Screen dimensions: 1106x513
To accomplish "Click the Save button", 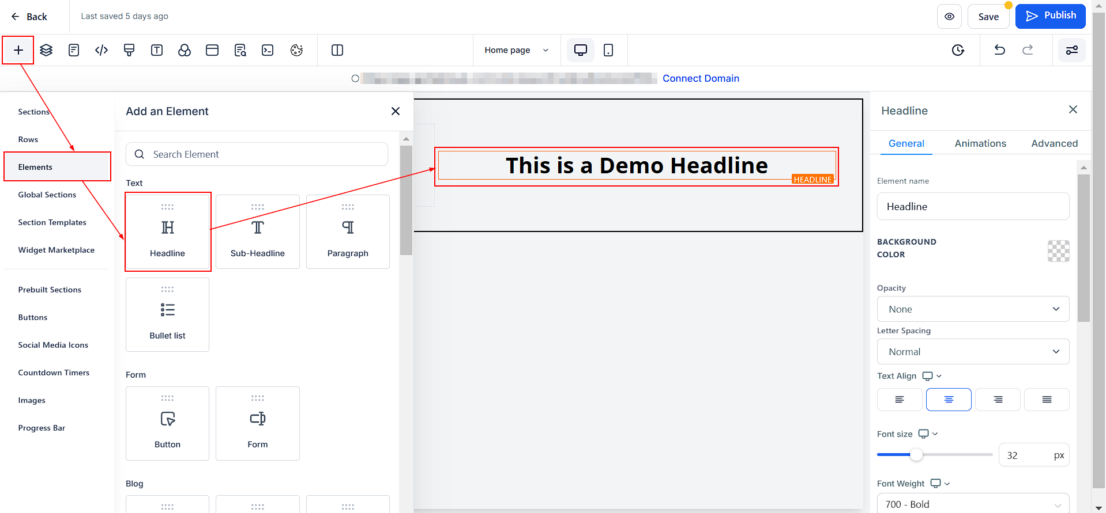I will pyautogui.click(x=988, y=16).
